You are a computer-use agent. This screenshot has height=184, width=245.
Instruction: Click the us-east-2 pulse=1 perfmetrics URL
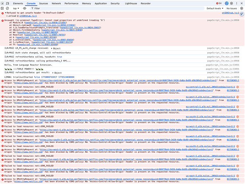126,169
